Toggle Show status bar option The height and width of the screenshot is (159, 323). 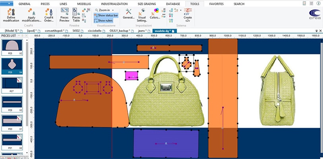coord(106,15)
